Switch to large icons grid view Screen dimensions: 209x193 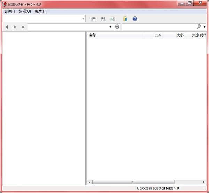coord(113,19)
